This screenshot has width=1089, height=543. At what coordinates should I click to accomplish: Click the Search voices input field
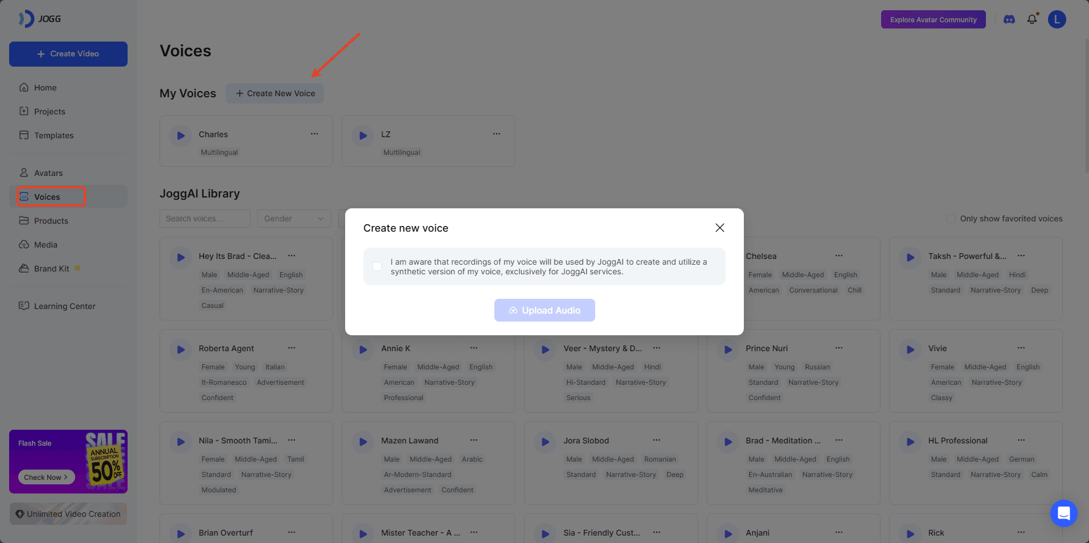click(205, 219)
